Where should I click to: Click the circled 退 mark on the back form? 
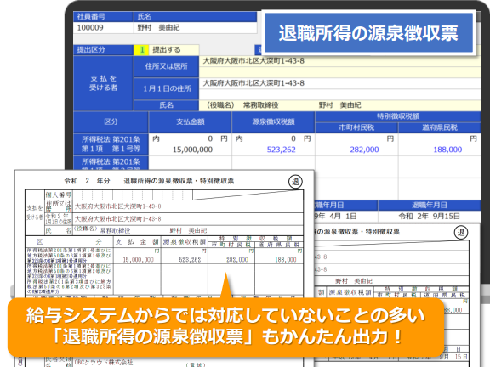click(x=460, y=233)
